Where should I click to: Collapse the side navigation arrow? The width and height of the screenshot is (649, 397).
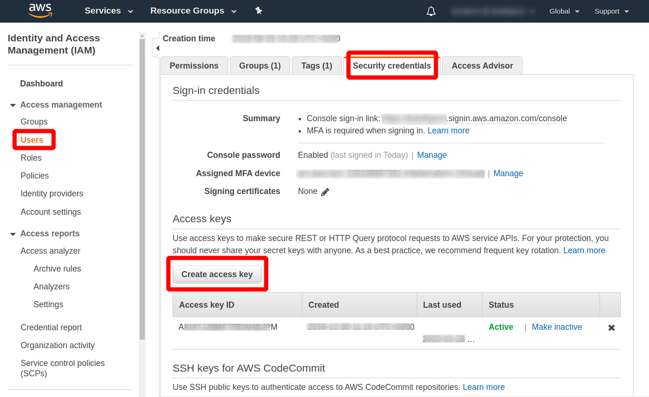[157, 48]
